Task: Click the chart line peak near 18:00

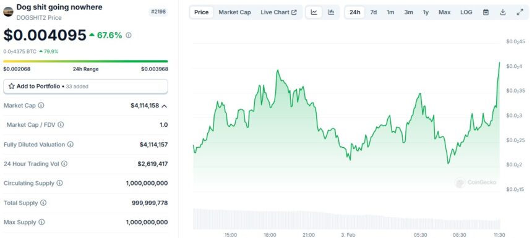Action: (x=278, y=70)
